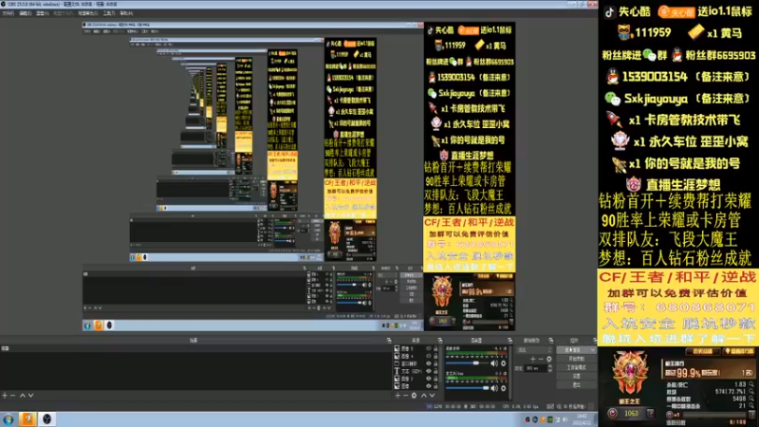The width and height of the screenshot is (759, 427).
Task: Open settings gear of desktop audio channel
Action: click(x=504, y=363)
